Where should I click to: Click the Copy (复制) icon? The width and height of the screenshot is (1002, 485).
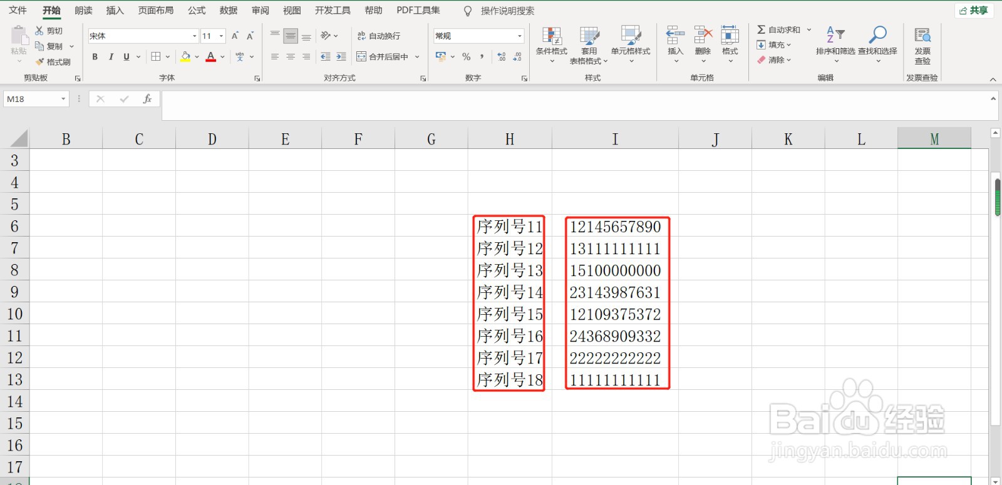click(x=39, y=46)
